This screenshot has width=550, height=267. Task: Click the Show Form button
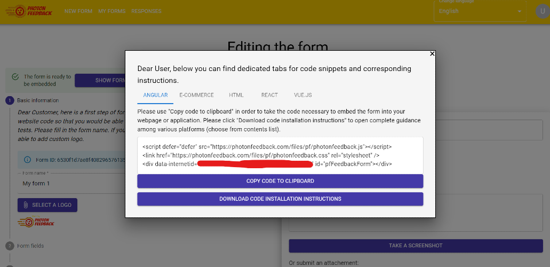point(100,81)
